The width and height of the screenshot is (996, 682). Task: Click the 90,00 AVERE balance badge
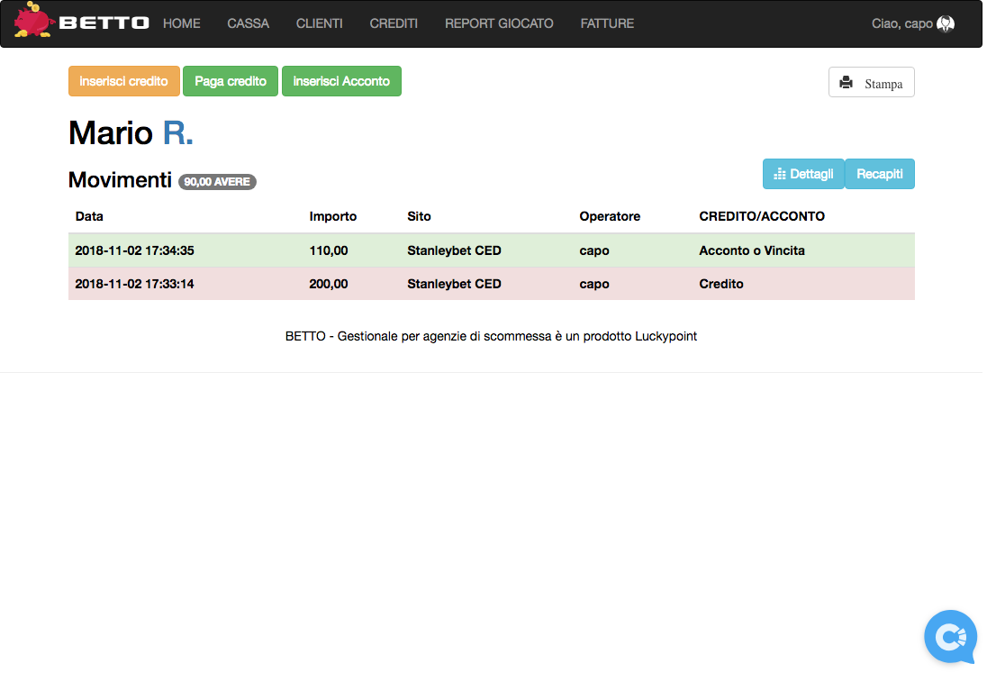tap(217, 182)
